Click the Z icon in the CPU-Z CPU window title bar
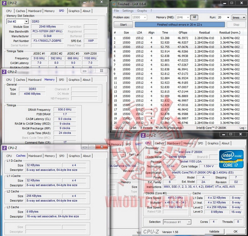 [x=143, y=136]
